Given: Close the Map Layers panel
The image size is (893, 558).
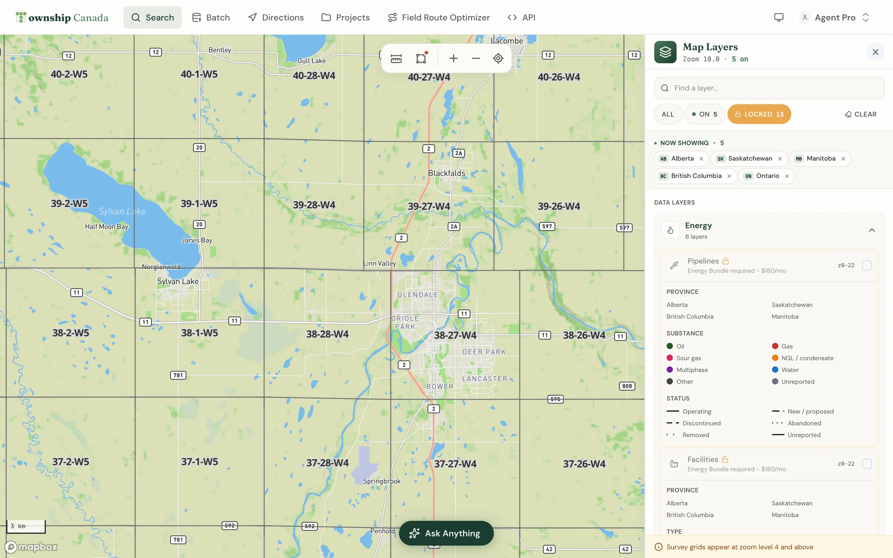Looking at the screenshot, I should click(876, 52).
